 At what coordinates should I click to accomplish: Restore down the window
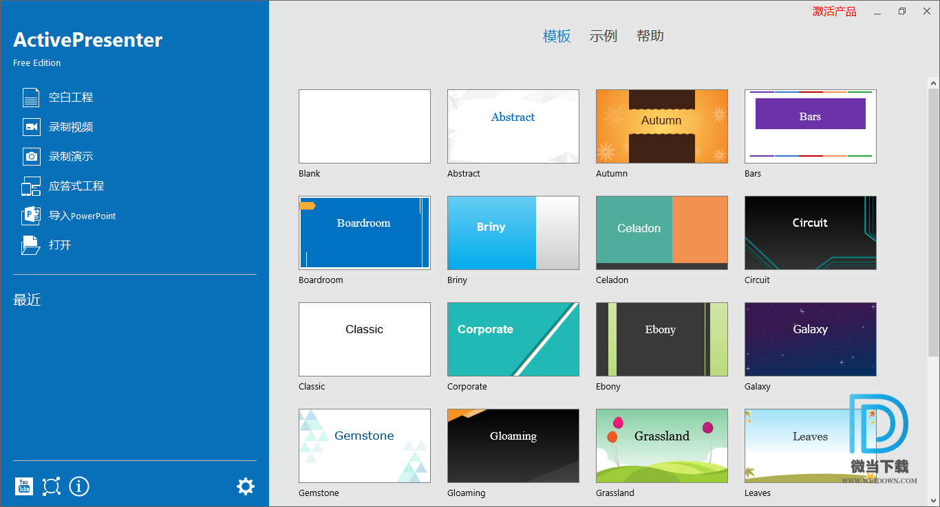coord(902,11)
